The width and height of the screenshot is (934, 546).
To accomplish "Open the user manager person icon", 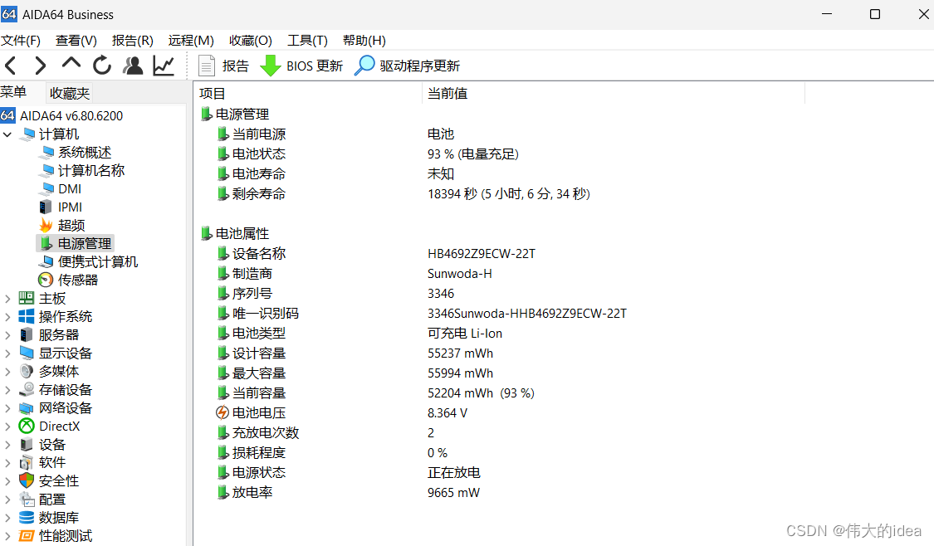I will tap(133, 66).
